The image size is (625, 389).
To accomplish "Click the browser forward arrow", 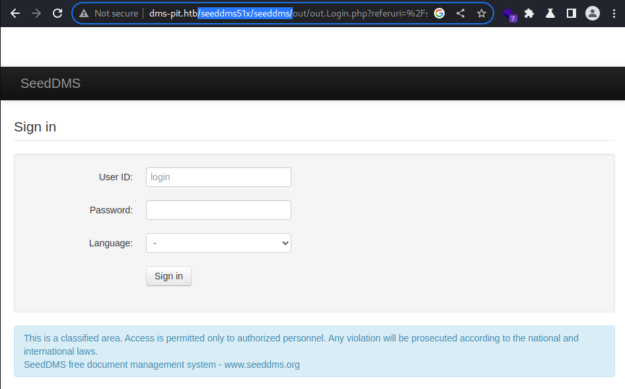I will 36,14.
